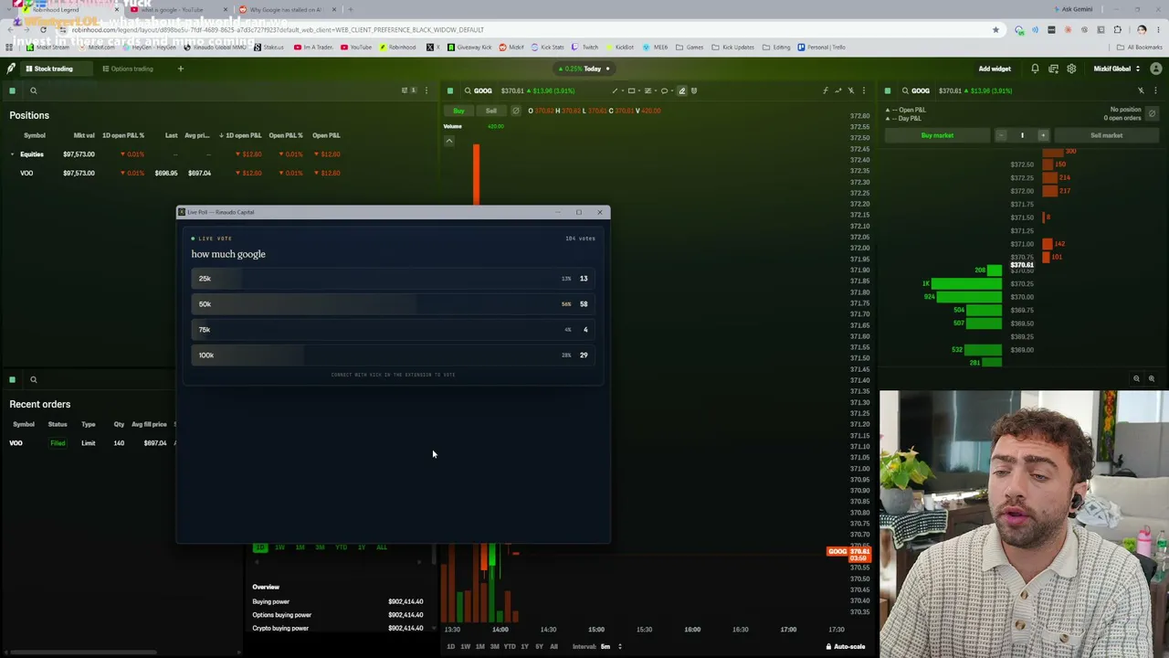Open the order ladder widget three-dot menu
Screen dimensions: 1169x658
(1155, 90)
